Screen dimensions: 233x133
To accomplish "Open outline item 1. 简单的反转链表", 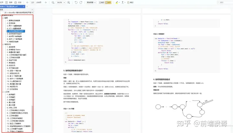I will [x=13, y=20].
